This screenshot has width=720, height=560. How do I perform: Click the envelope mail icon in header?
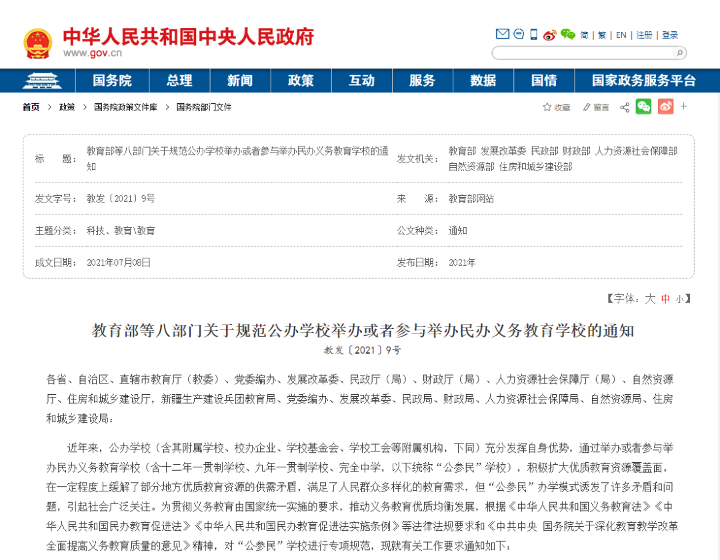[x=502, y=35]
